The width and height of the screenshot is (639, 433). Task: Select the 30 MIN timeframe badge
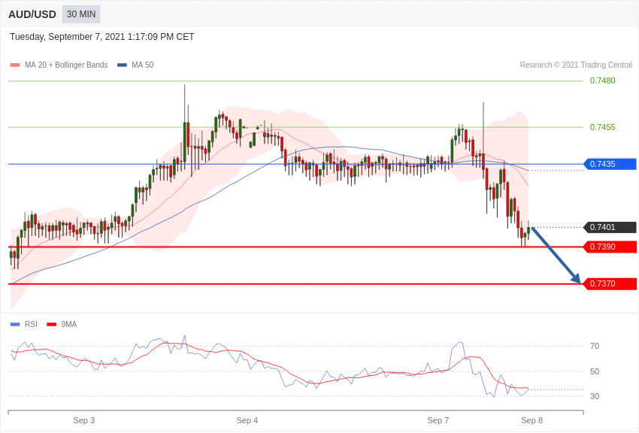[81, 14]
